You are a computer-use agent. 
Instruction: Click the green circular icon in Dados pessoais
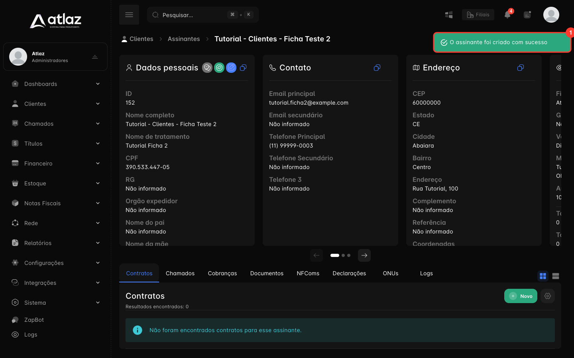[219, 68]
